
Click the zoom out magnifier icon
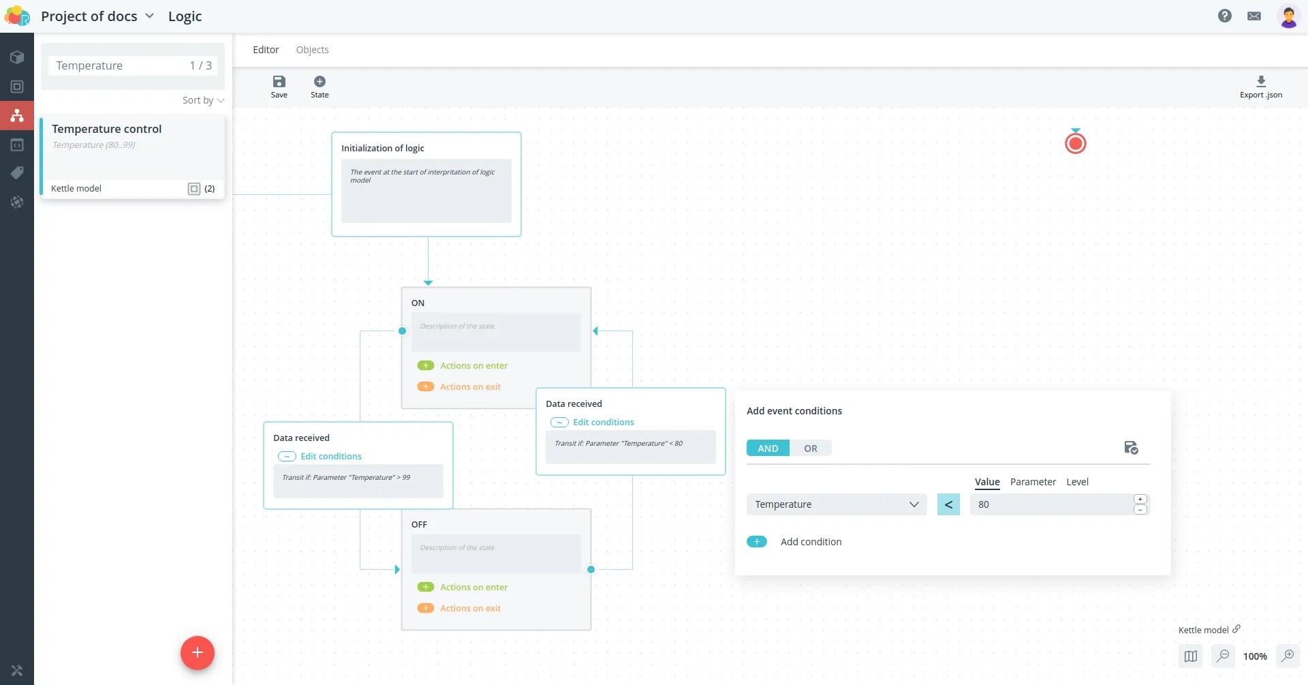coord(1223,656)
